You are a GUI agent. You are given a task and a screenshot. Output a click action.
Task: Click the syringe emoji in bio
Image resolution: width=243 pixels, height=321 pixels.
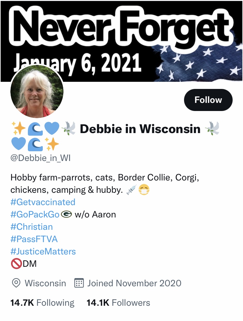click(131, 190)
